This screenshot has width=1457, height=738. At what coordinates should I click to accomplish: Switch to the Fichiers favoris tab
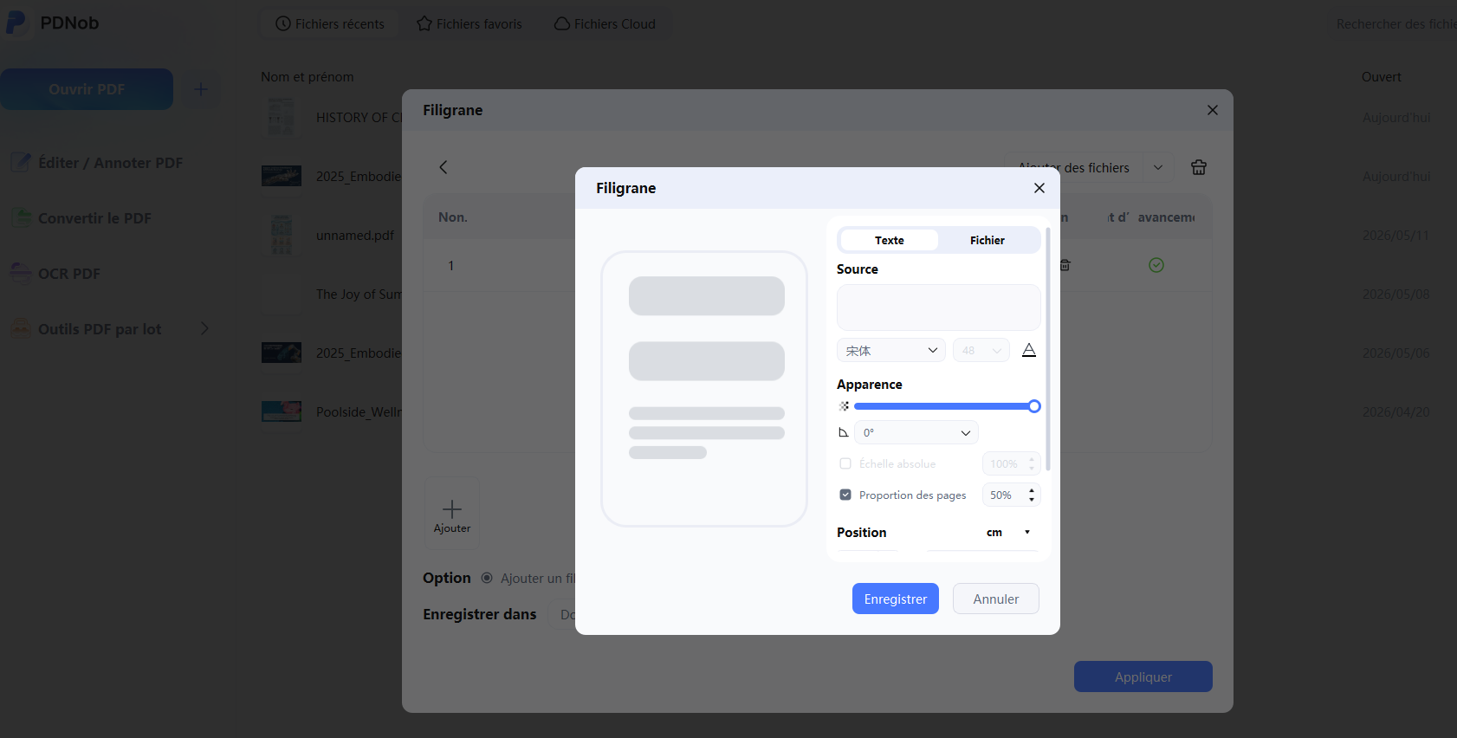[469, 23]
